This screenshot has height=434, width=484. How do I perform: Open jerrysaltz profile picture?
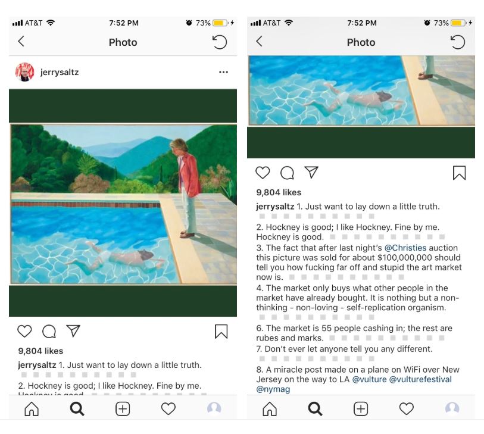click(24, 72)
